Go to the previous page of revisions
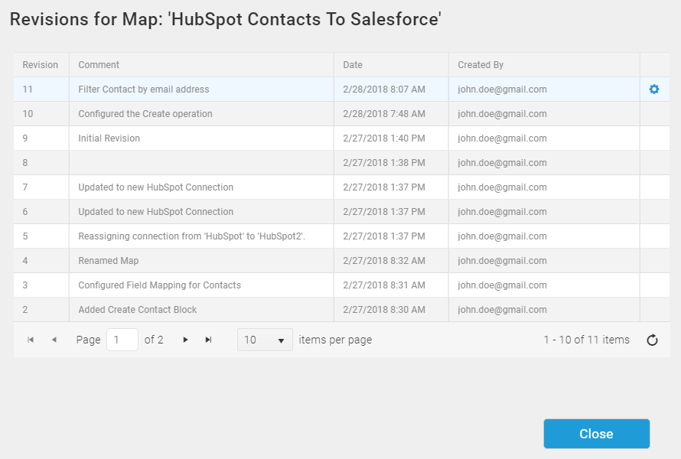 click(54, 340)
